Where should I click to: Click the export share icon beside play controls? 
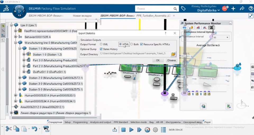point(115,130)
